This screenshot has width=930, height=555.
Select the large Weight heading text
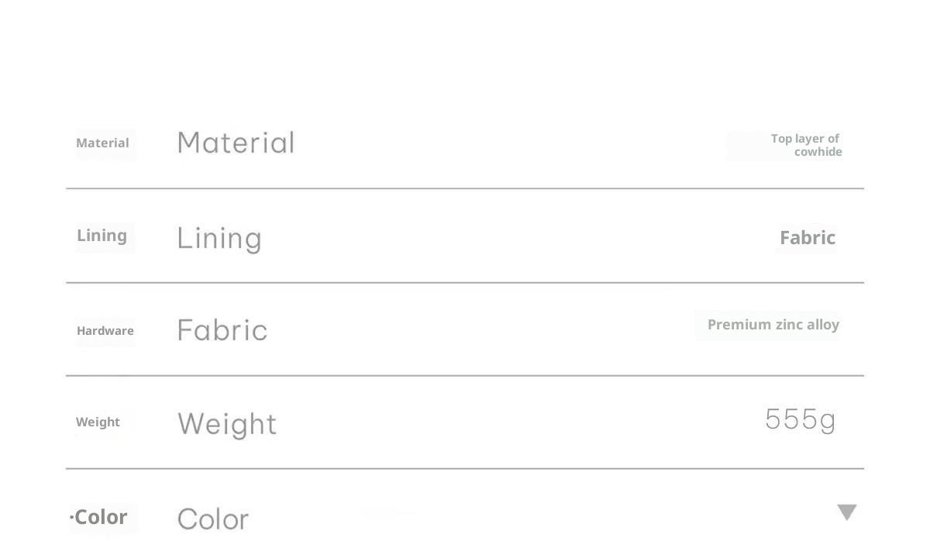(227, 424)
